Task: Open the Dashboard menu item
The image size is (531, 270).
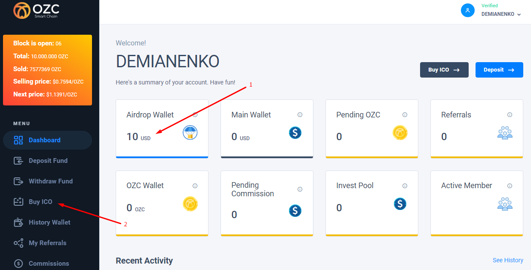Action: click(x=47, y=140)
